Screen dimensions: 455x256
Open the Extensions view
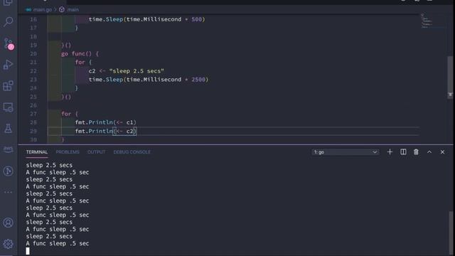tap(9, 86)
